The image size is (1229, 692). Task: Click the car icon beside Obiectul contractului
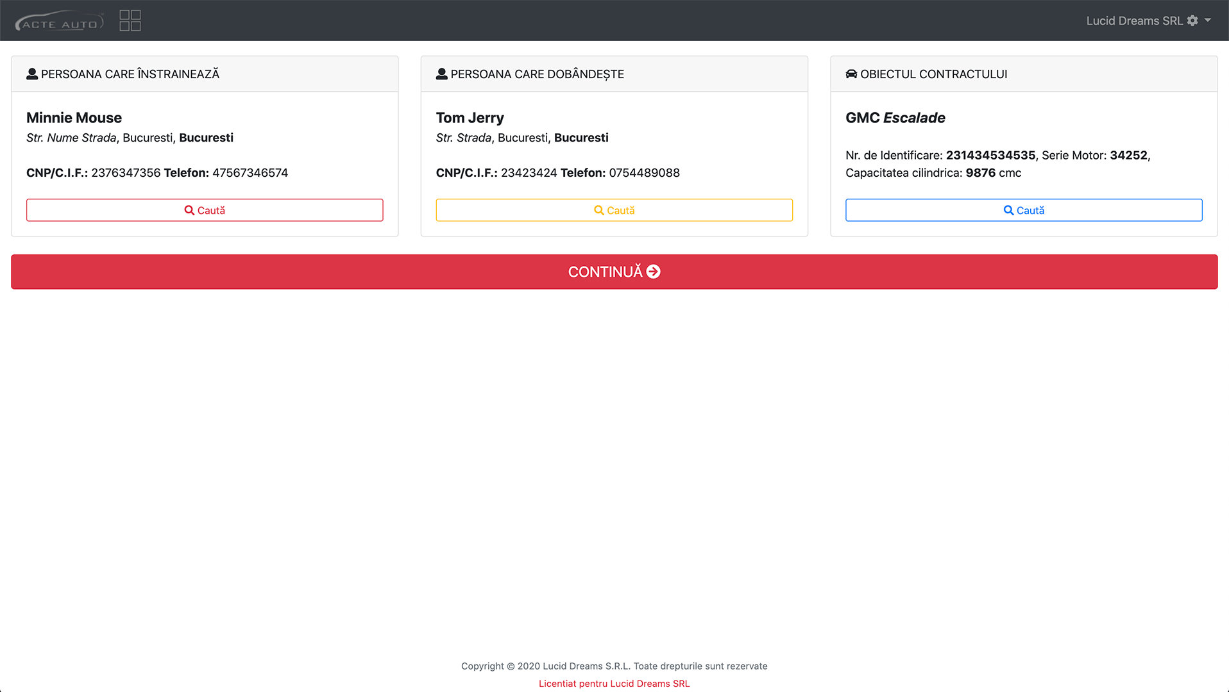(x=851, y=74)
